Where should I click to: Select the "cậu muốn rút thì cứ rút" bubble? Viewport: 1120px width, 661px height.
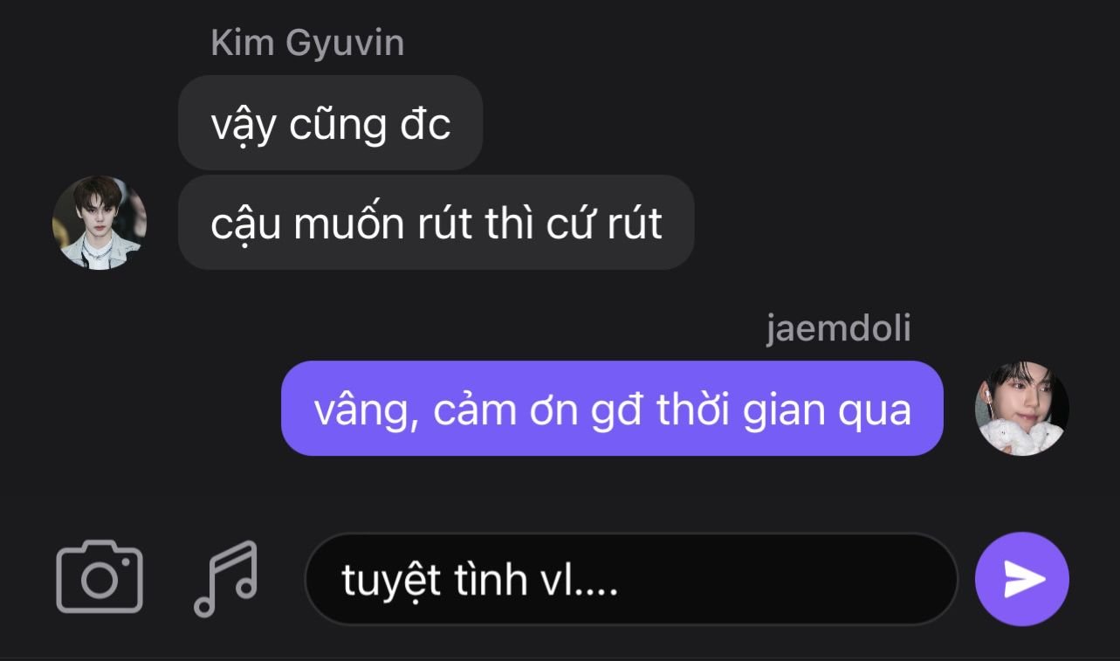point(436,223)
